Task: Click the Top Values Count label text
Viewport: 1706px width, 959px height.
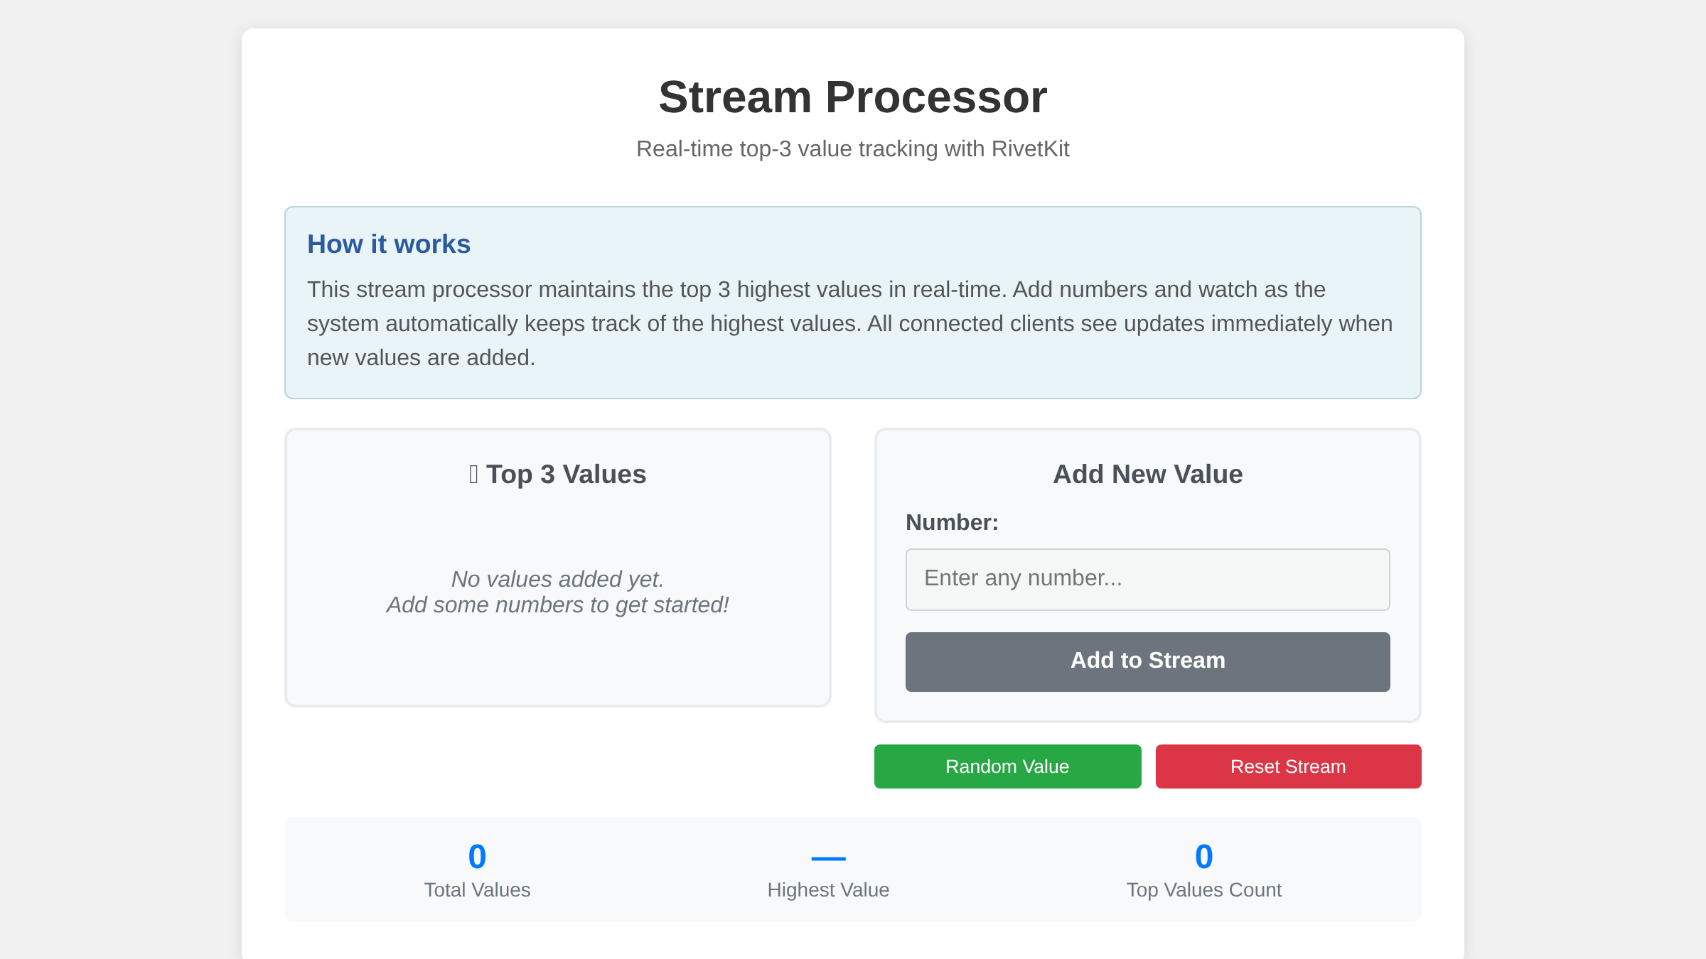Action: [1203, 889]
